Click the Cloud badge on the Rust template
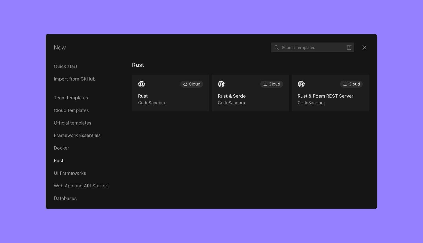423x243 pixels. click(x=192, y=84)
